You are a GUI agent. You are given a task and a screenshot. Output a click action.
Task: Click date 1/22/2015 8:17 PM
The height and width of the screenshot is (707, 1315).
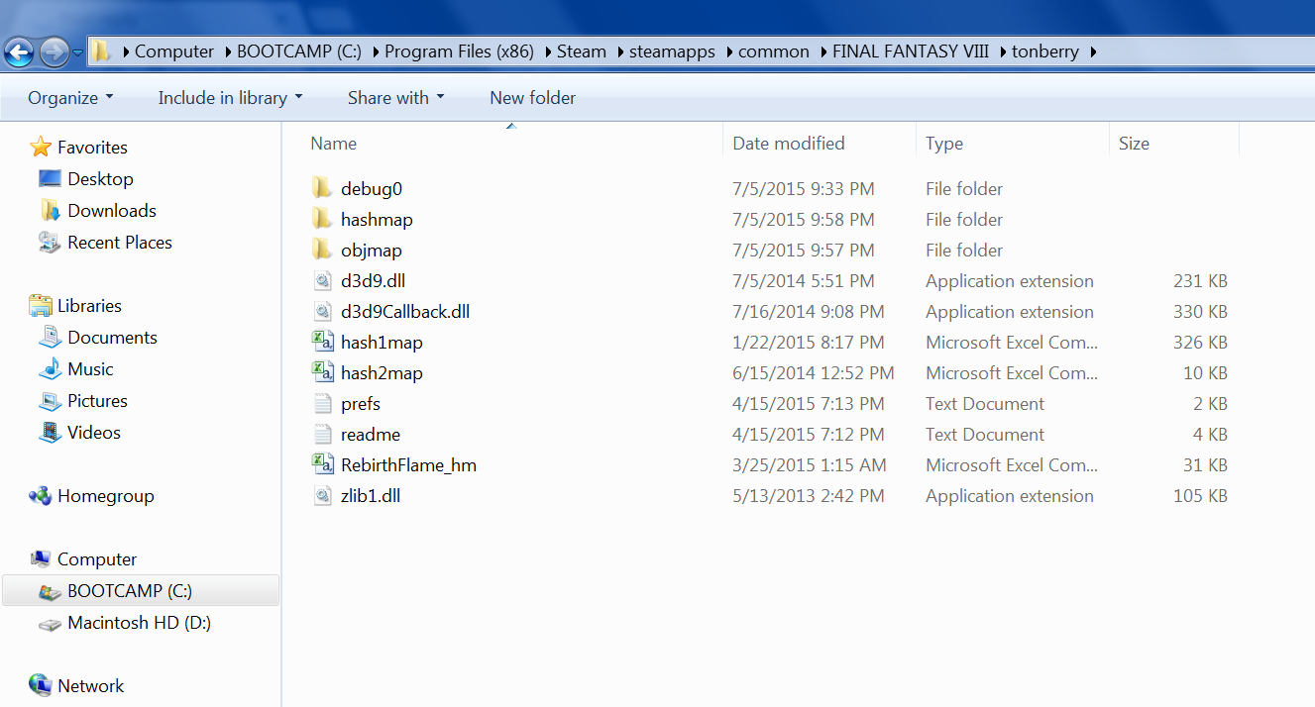[x=809, y=342]
